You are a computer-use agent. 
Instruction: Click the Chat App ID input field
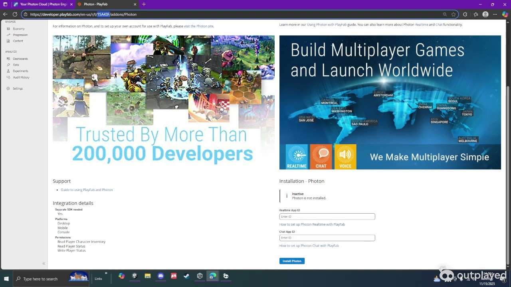327,238
